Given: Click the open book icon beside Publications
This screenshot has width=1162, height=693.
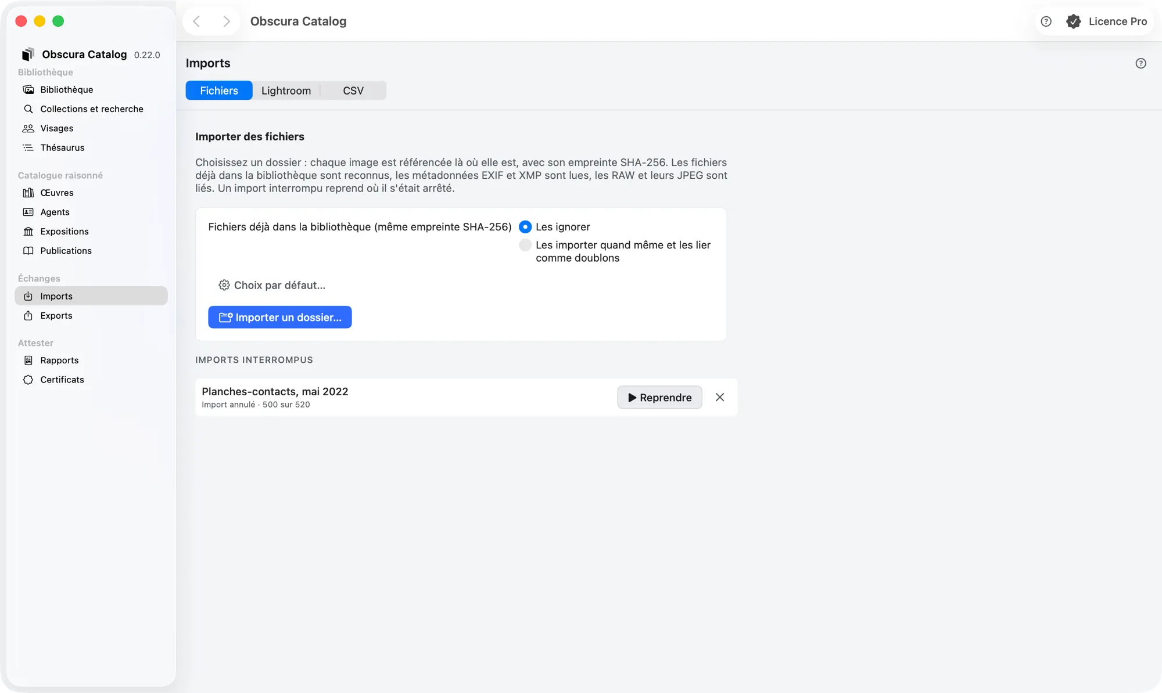Looking at the screenshot, I should tap(28, 251).
